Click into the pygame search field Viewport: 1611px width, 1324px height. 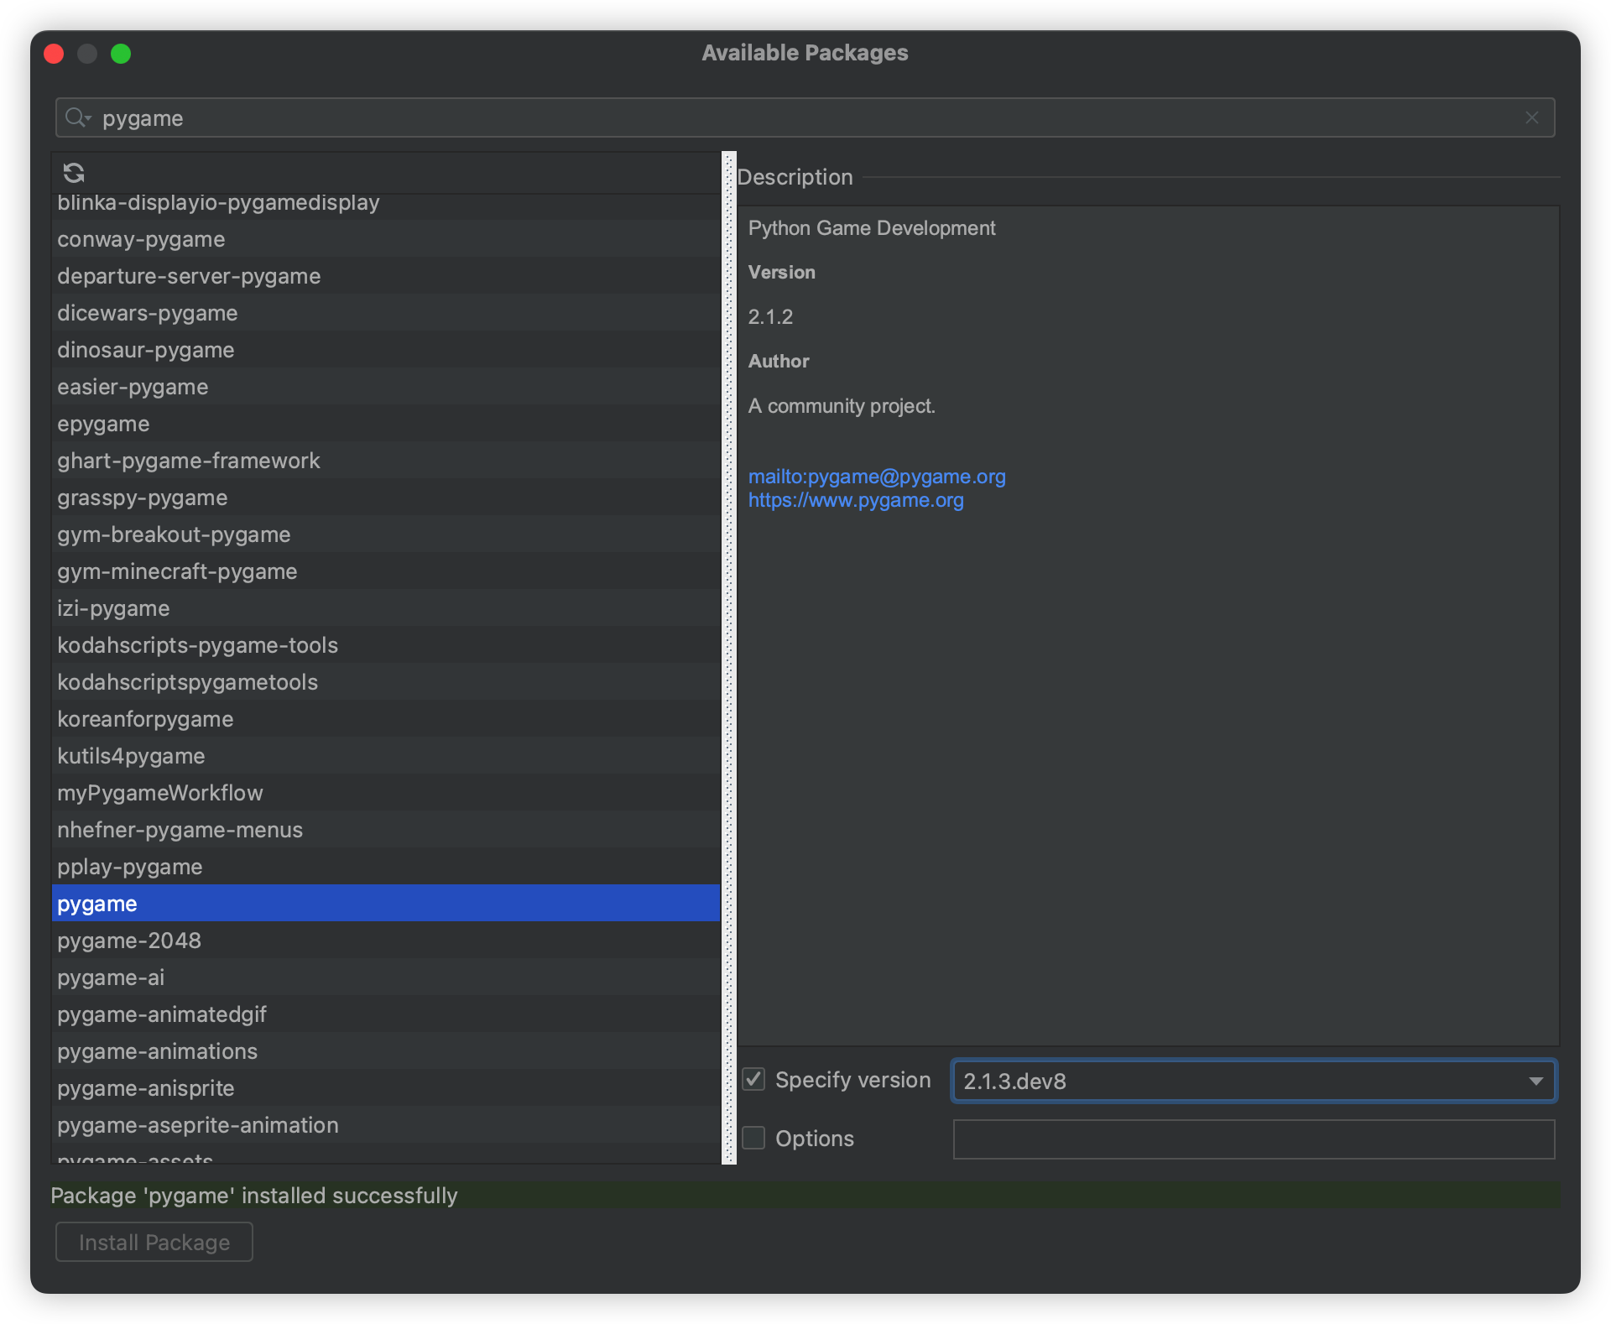click(805, 117)
